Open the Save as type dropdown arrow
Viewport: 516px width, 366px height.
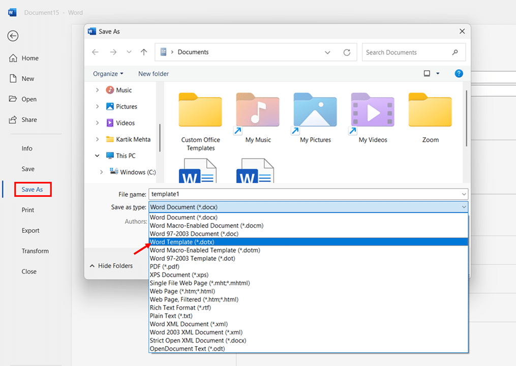[x=464, y=207]
